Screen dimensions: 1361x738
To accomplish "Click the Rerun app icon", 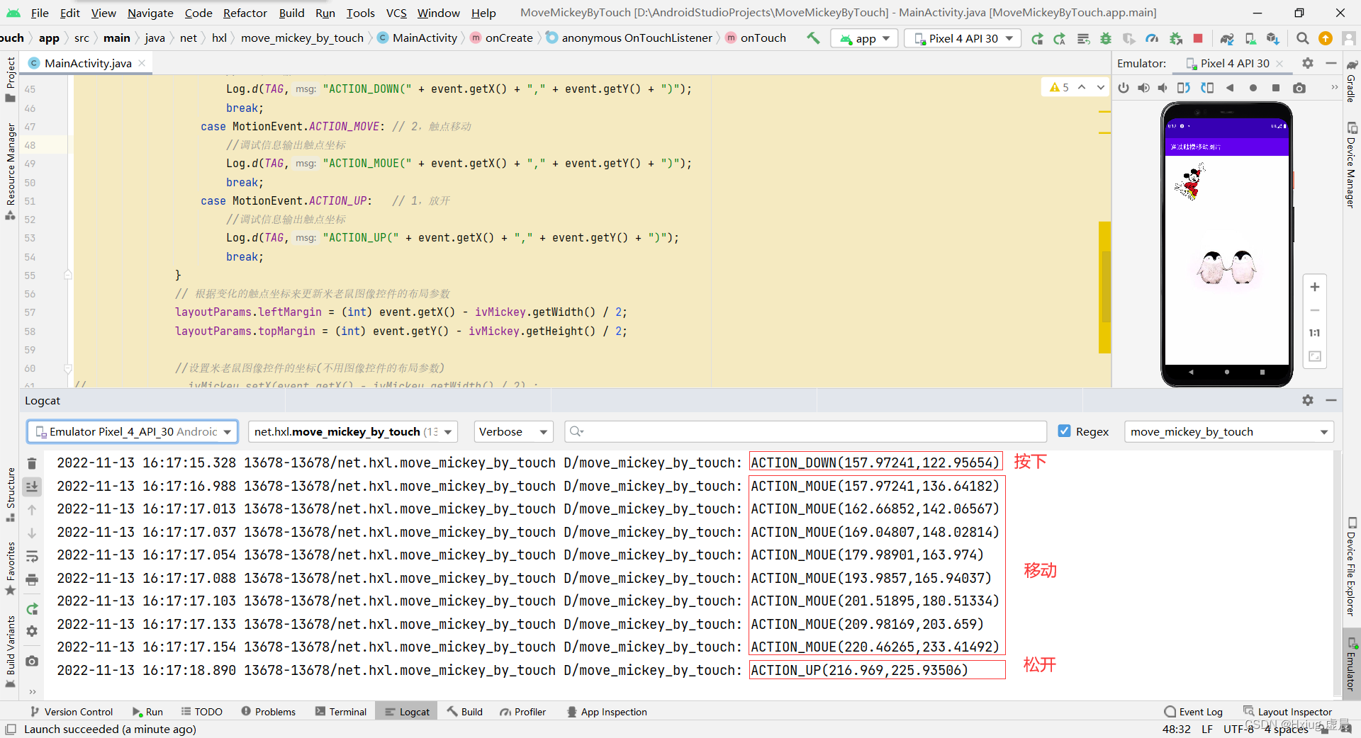I will 1037,38.
